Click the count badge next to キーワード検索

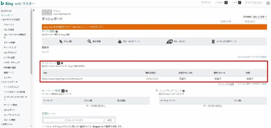[x=63, y=91]
